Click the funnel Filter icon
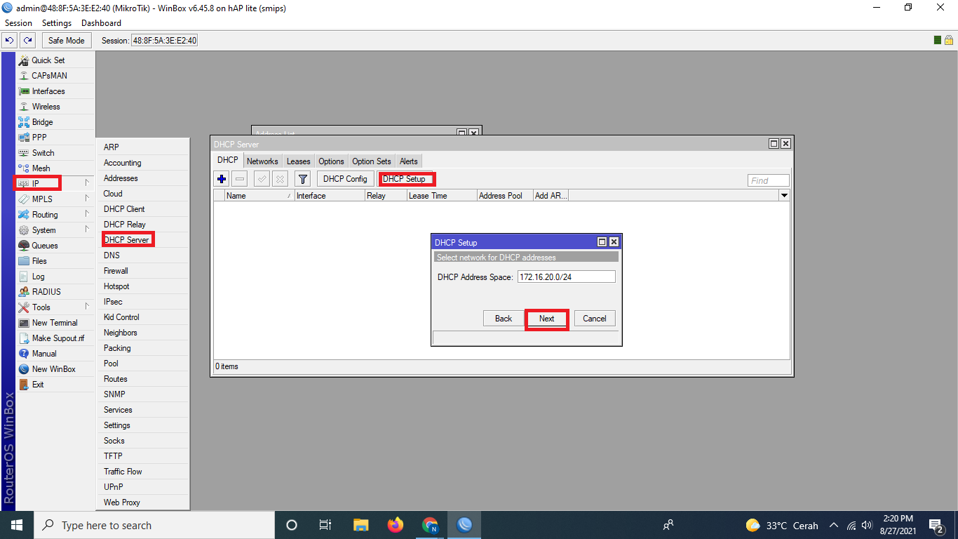The width and height of the screenshot is (958, 539). pyautogui.click(x=302, y=179)
